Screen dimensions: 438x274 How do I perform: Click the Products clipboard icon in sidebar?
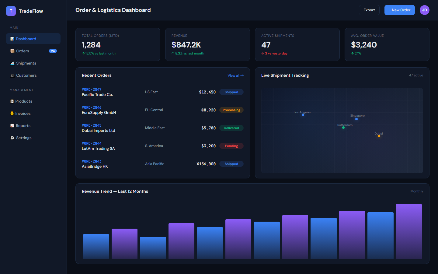pyautogui.click(x=12, y=101)
